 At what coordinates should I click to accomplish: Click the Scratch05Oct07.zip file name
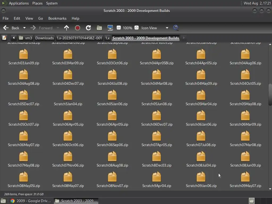click(x=24, y=124)
